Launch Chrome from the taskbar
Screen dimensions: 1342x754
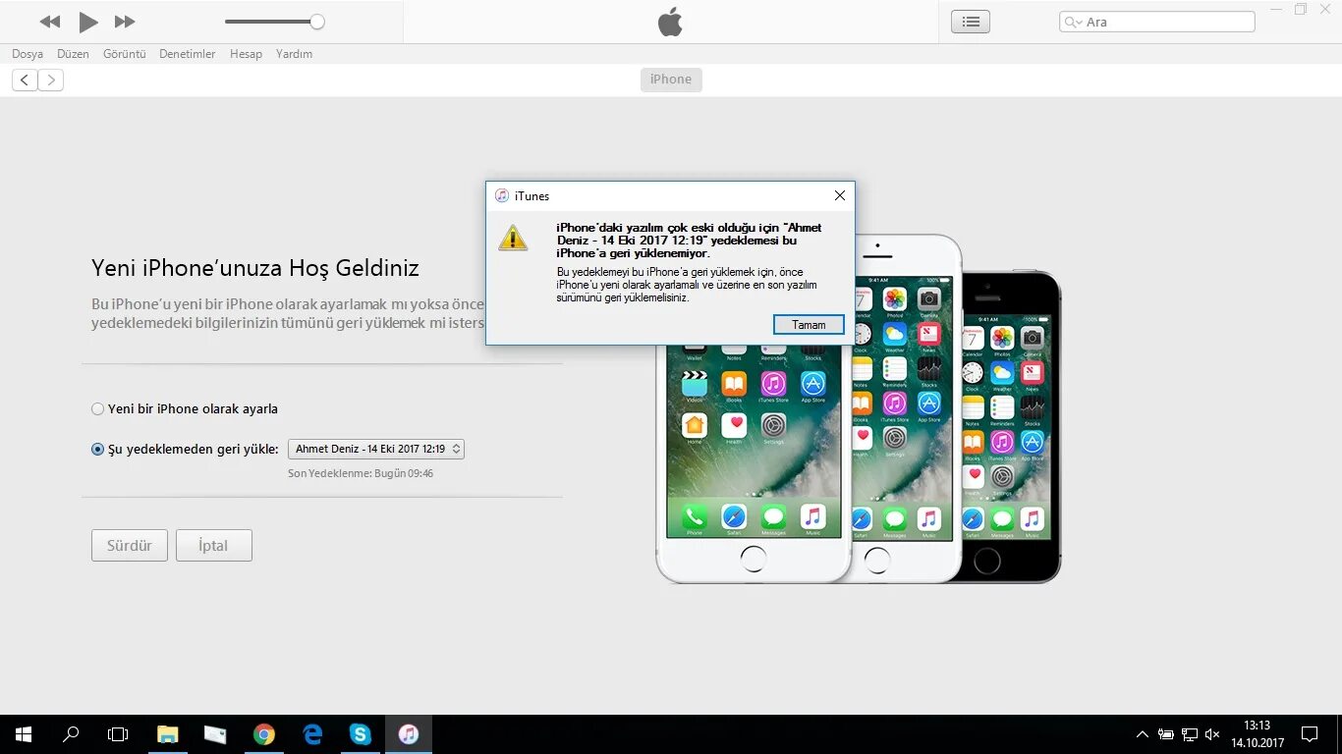(x=263, y=734)
